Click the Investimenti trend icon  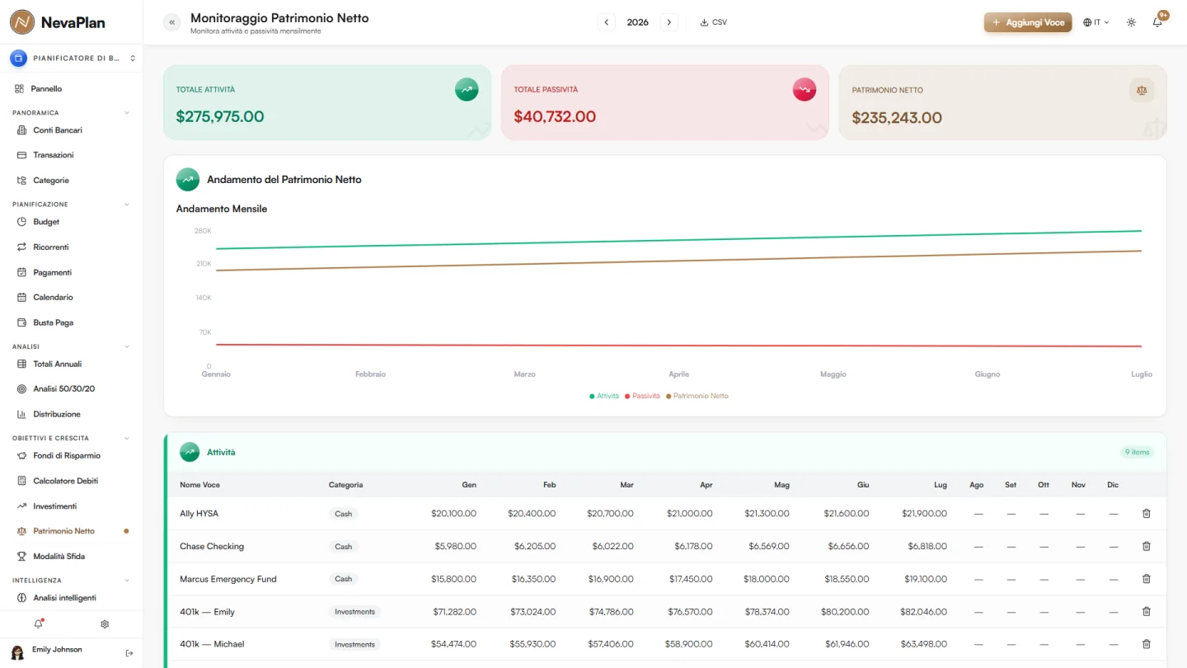tap(22, 506)
